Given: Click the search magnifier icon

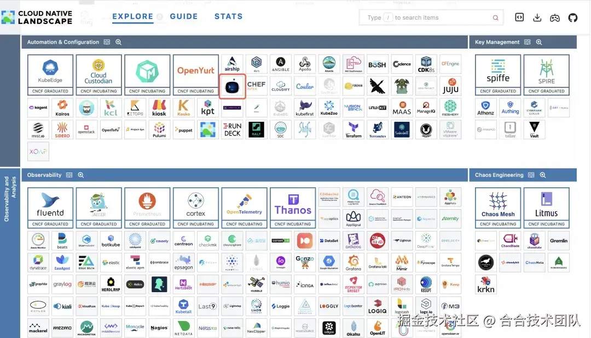Looking at the screenshot, I should point(495,17).
